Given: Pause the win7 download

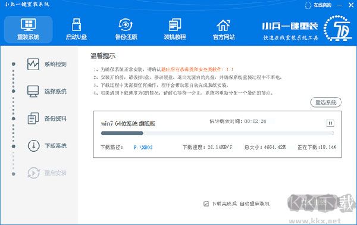Looking at the screenshot, I should 330,123.
